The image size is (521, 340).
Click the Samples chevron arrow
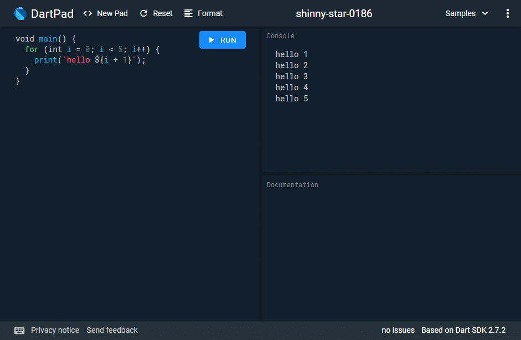pyautogui.click(x=484, y=13)
